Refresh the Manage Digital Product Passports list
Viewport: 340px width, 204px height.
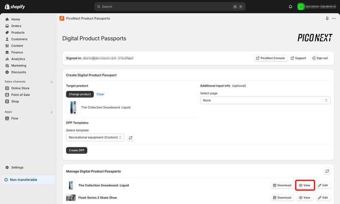click(327, 171)
